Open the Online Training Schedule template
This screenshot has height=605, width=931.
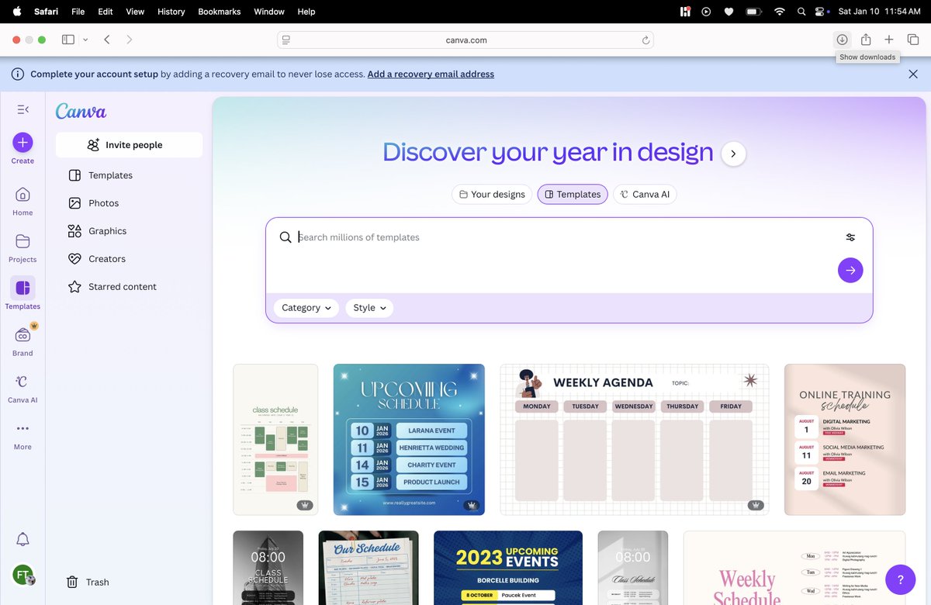click(845, 439)
